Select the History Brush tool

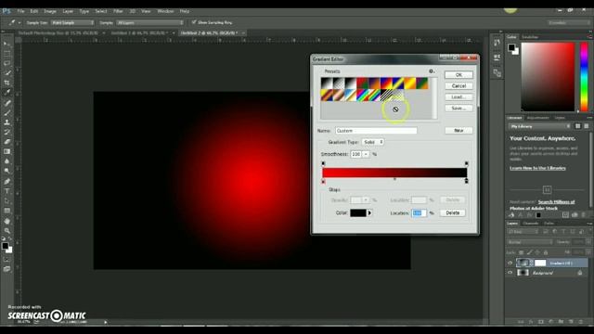pos(6,132)
